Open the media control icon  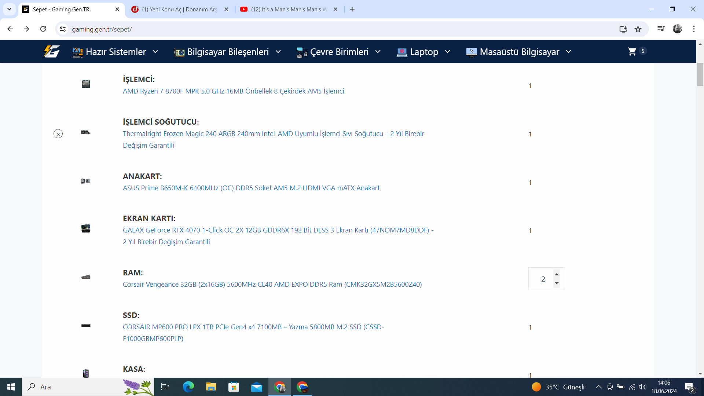coord(661,29)
